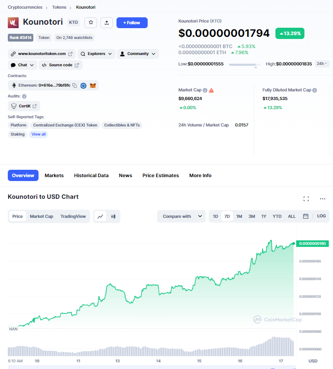Click the + Follow button
The image size is (333, 369).
click(x=132, y=23)
